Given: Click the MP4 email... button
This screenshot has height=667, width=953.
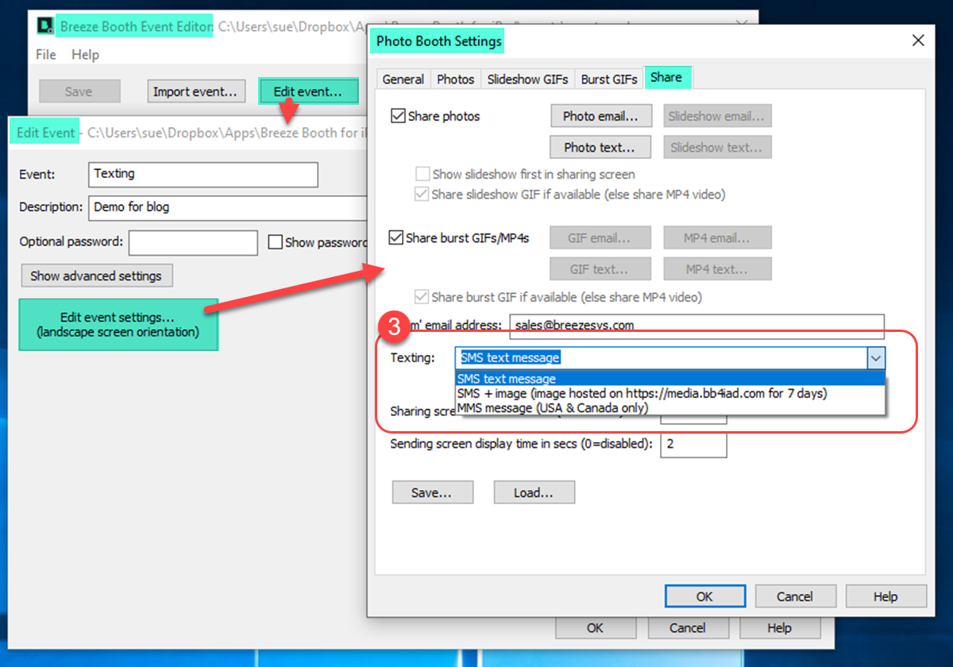Looking at the screenshot, I should pos(717,237).
